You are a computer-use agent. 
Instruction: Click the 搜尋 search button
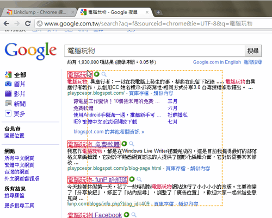(x=253, y=51)
